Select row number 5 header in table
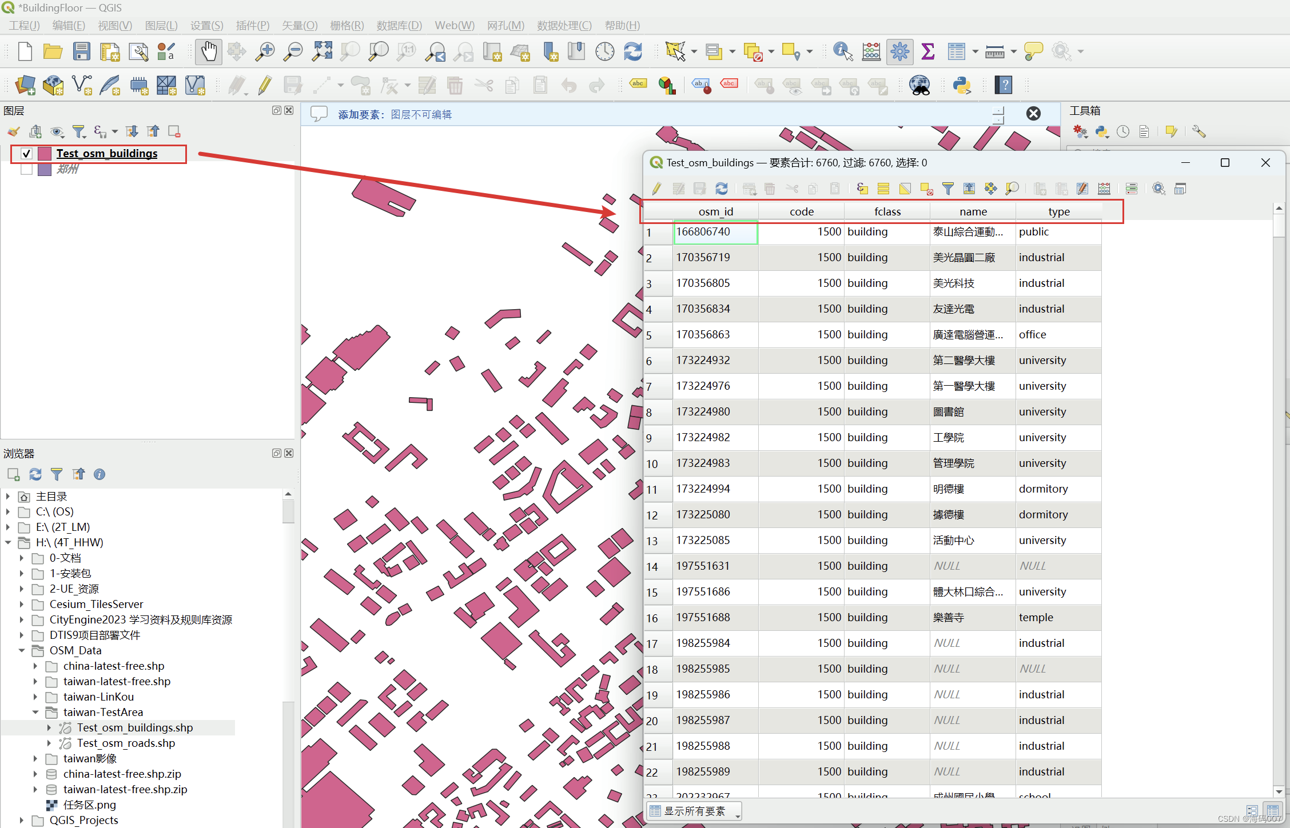Image resolution: width=1290 pixels, height=828 pixels. [658, 335]
